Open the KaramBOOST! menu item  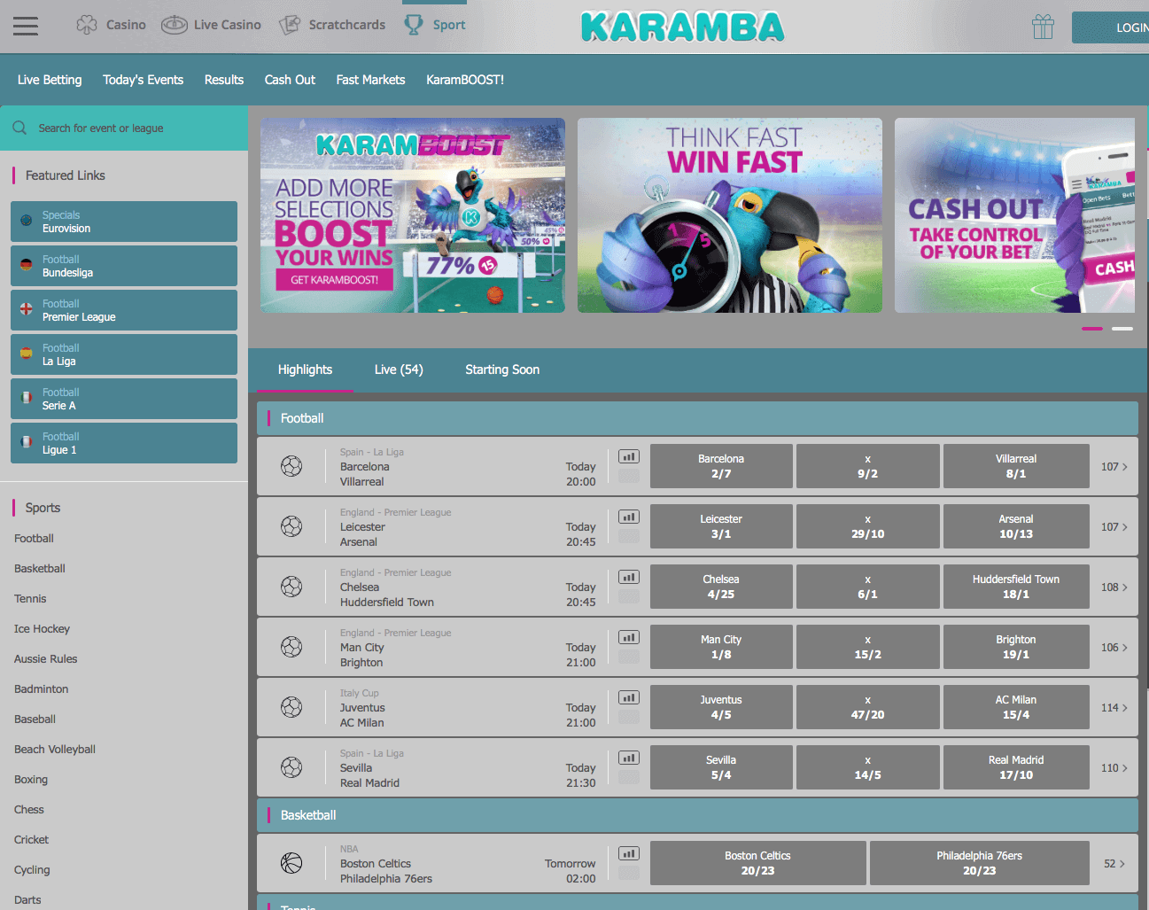pos(465,80)
